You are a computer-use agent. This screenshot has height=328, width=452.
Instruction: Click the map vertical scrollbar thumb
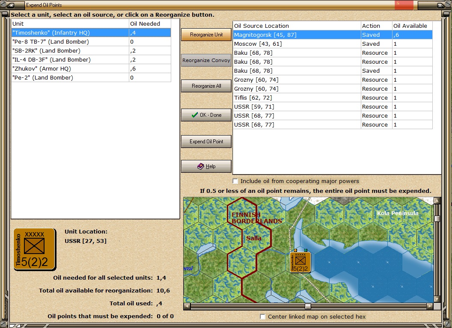(437, 219)
